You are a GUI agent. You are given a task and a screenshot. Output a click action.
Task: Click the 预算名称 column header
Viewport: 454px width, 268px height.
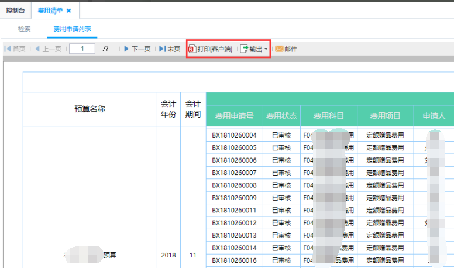90,109
